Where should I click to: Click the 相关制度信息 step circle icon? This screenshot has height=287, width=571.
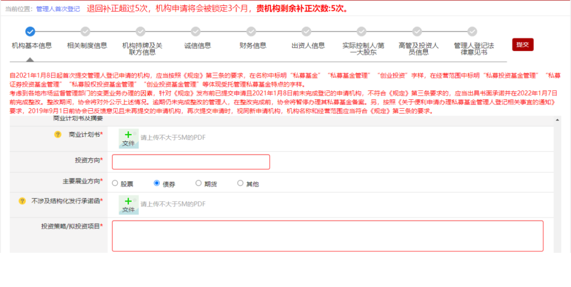click(85, 32)
